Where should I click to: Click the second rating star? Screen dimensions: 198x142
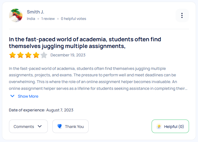pyautogui.click(x=20, y=55)
